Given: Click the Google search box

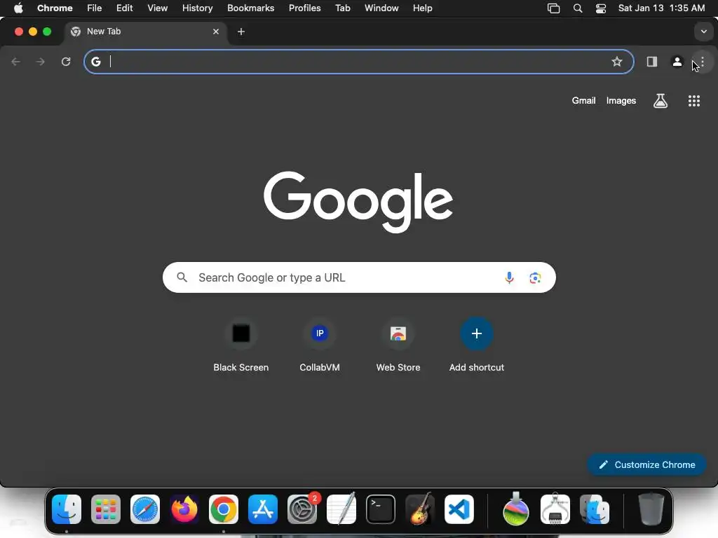Looking at the screenshot, I should pyautogui.click(x=359, y=277).
